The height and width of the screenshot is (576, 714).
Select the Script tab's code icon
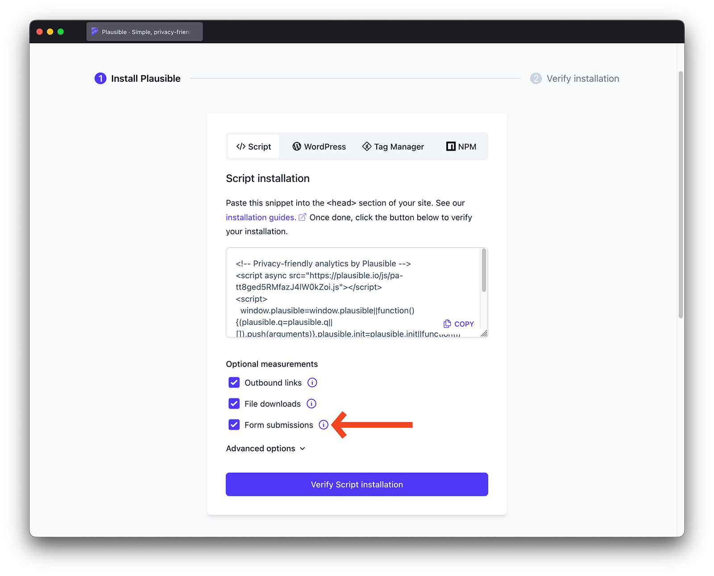(x=241, y=146)
